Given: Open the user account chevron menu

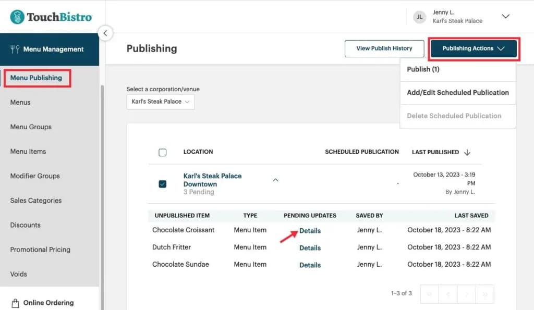Looking at the screenshot, I should (x=505, y=16).
